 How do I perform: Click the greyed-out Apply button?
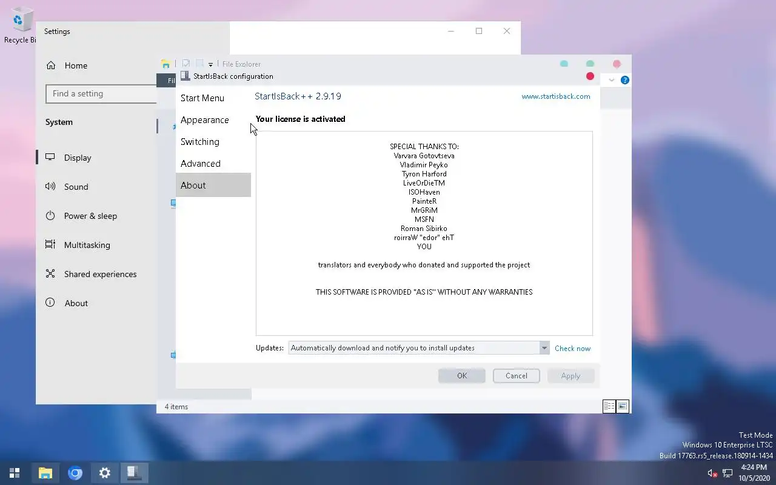coord(570,376)
